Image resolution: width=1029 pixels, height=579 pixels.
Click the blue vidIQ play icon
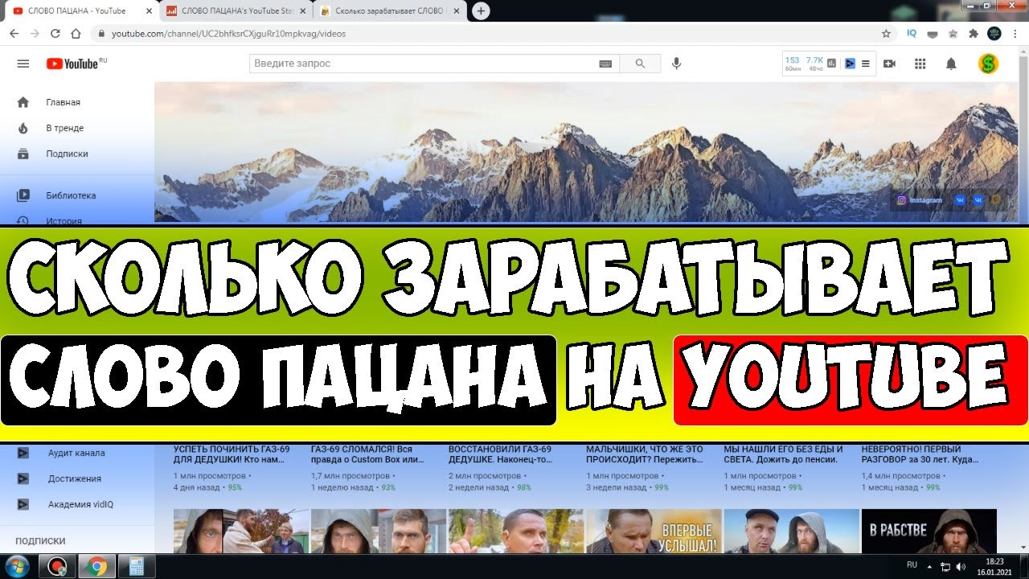(x=850, y=64)
